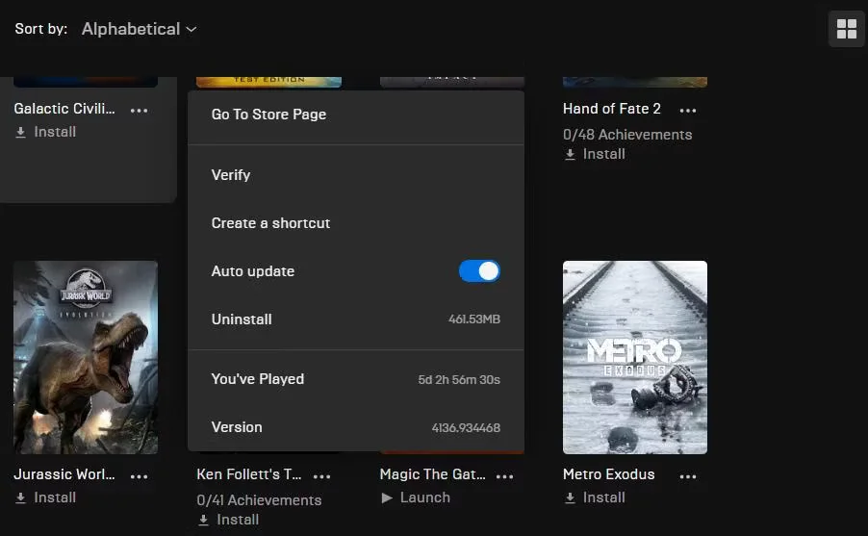Click the Magic The Gat... title text
868x536 pixels.
point(432,474)
